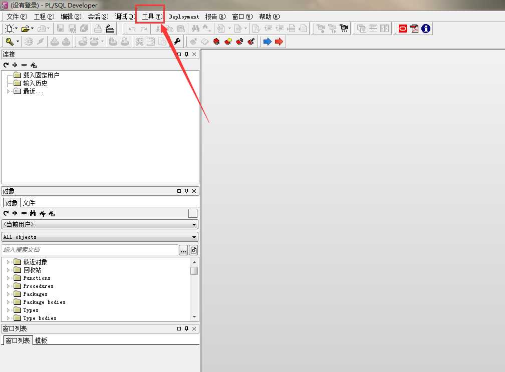Click the macro recorder camera icon
Viewport: 505px width, 372px height.
tap(344, 29)
